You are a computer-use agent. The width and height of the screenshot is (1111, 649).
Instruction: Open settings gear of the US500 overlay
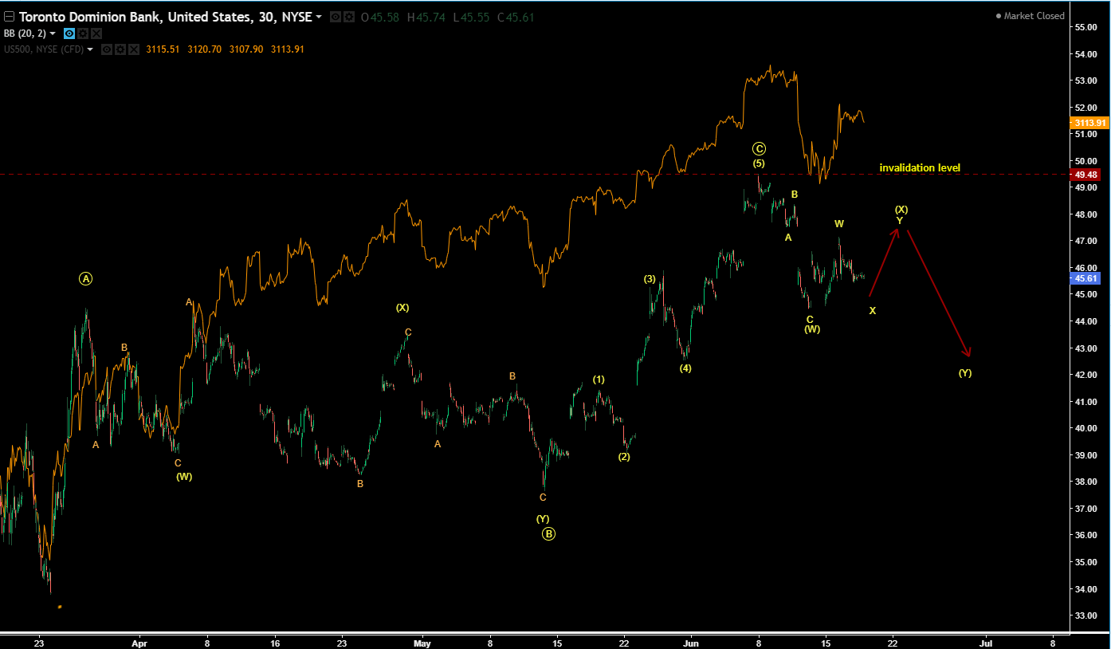click(120, 49)
